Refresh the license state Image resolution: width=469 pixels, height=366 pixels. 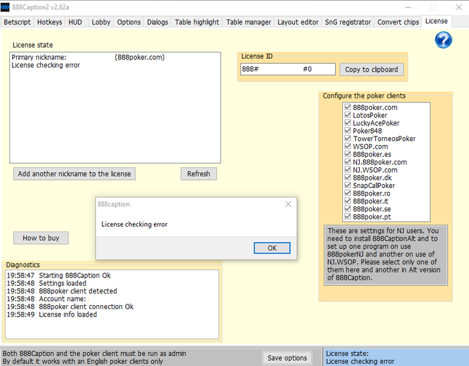click(x=198, y=173)
